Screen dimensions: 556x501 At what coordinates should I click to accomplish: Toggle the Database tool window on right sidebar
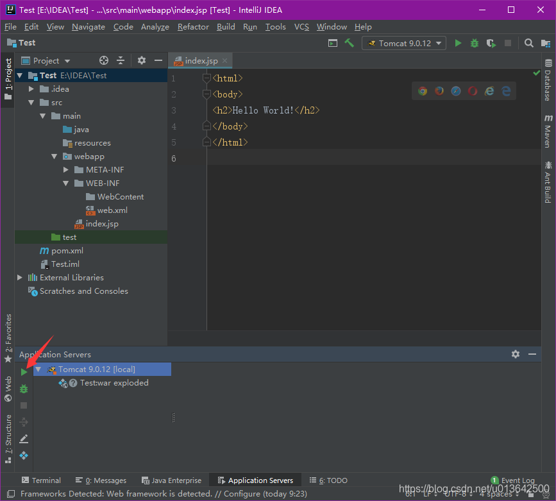(548, 80)
